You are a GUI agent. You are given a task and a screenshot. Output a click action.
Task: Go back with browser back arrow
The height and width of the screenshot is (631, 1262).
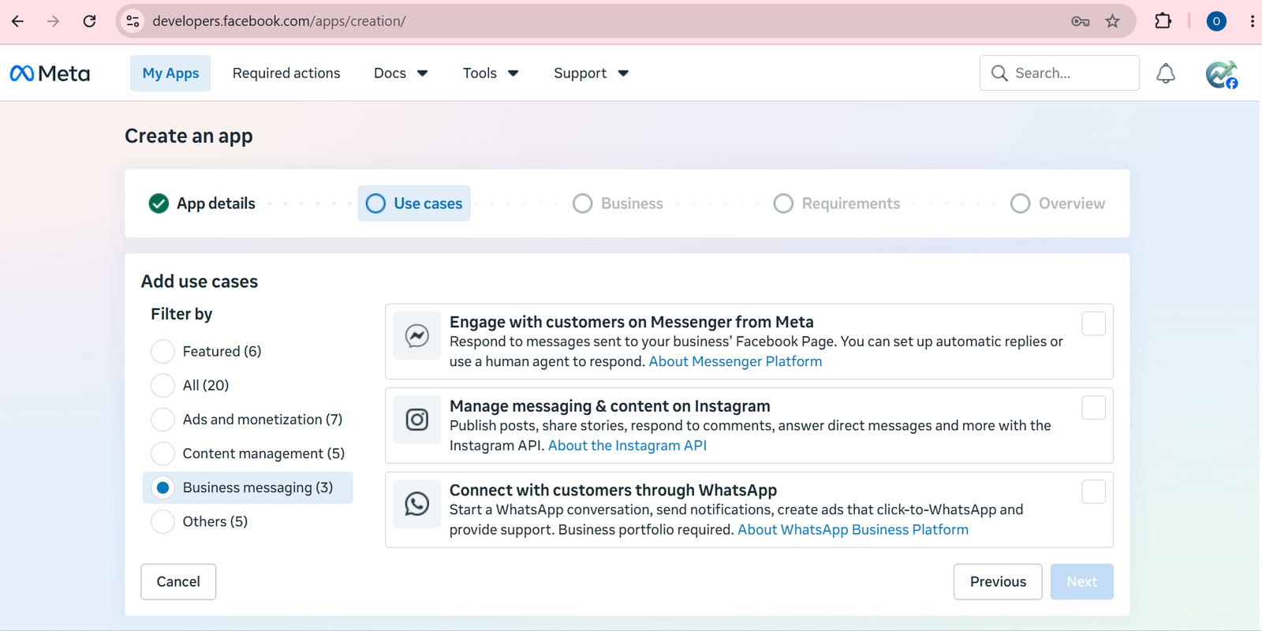[x=17, y=21]
